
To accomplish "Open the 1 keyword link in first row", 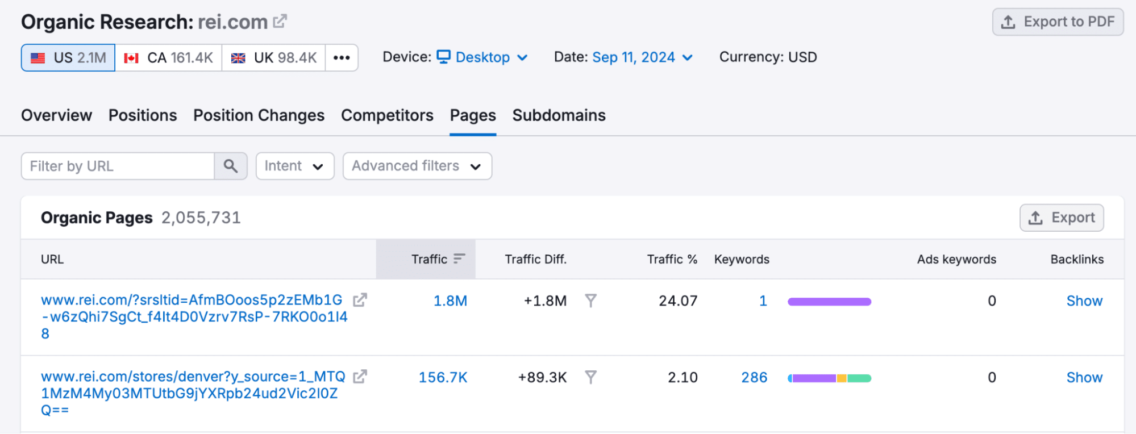I will [763, 301].
